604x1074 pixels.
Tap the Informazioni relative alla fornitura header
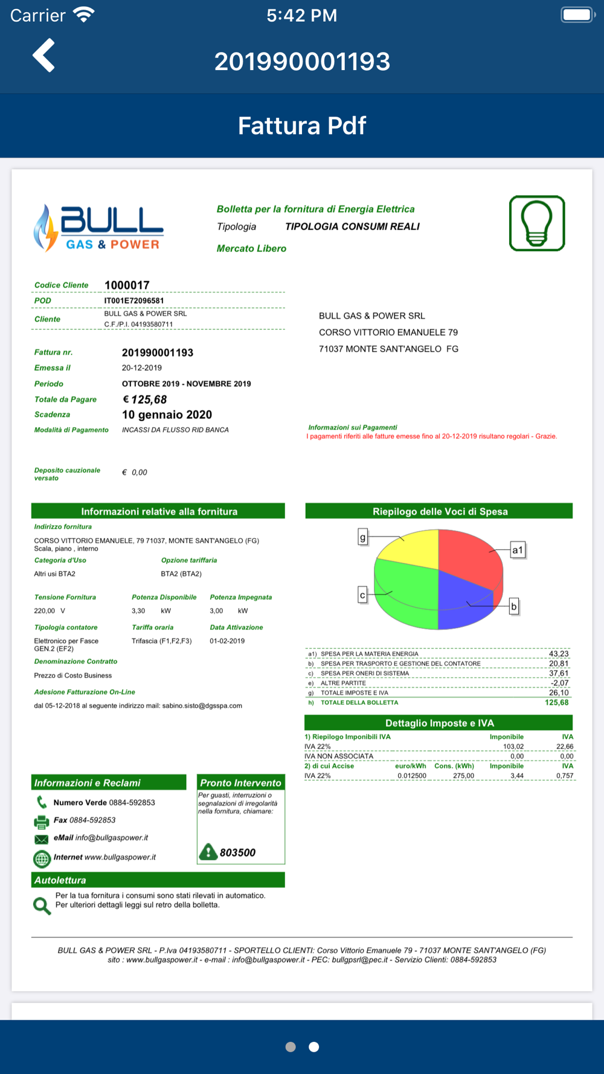pos(158,511)
